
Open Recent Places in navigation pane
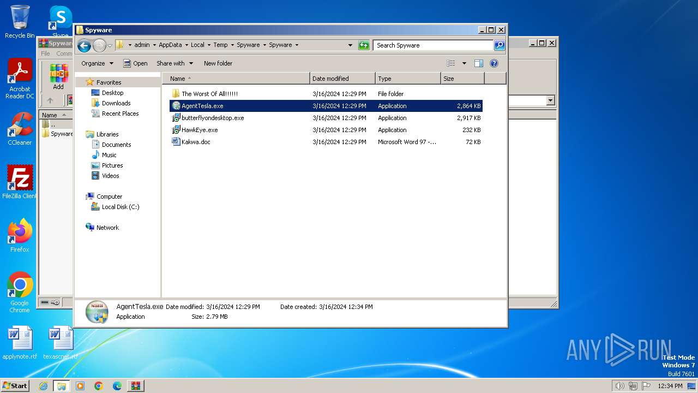tap(120, 114)
